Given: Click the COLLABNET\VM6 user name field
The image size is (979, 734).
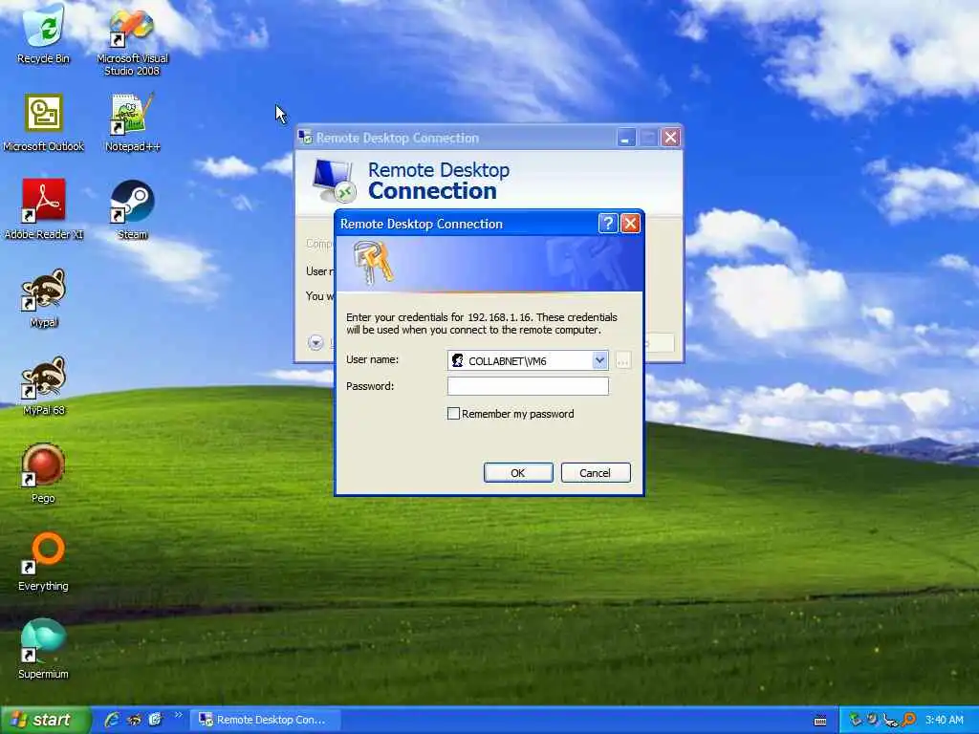Looking at the screenshot, I should (528, 360).
